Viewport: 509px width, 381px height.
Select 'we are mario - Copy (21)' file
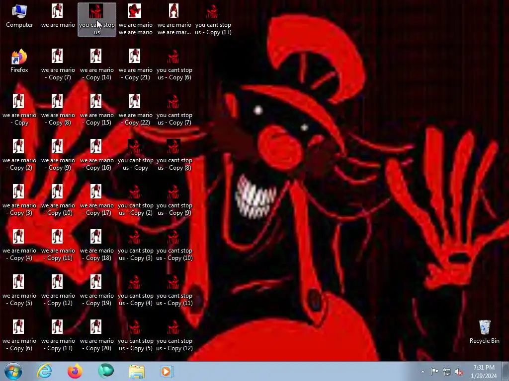coord(136,64)
